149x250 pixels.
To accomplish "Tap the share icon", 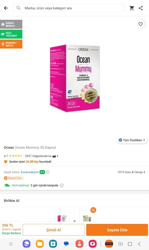I will pos(141,8).
